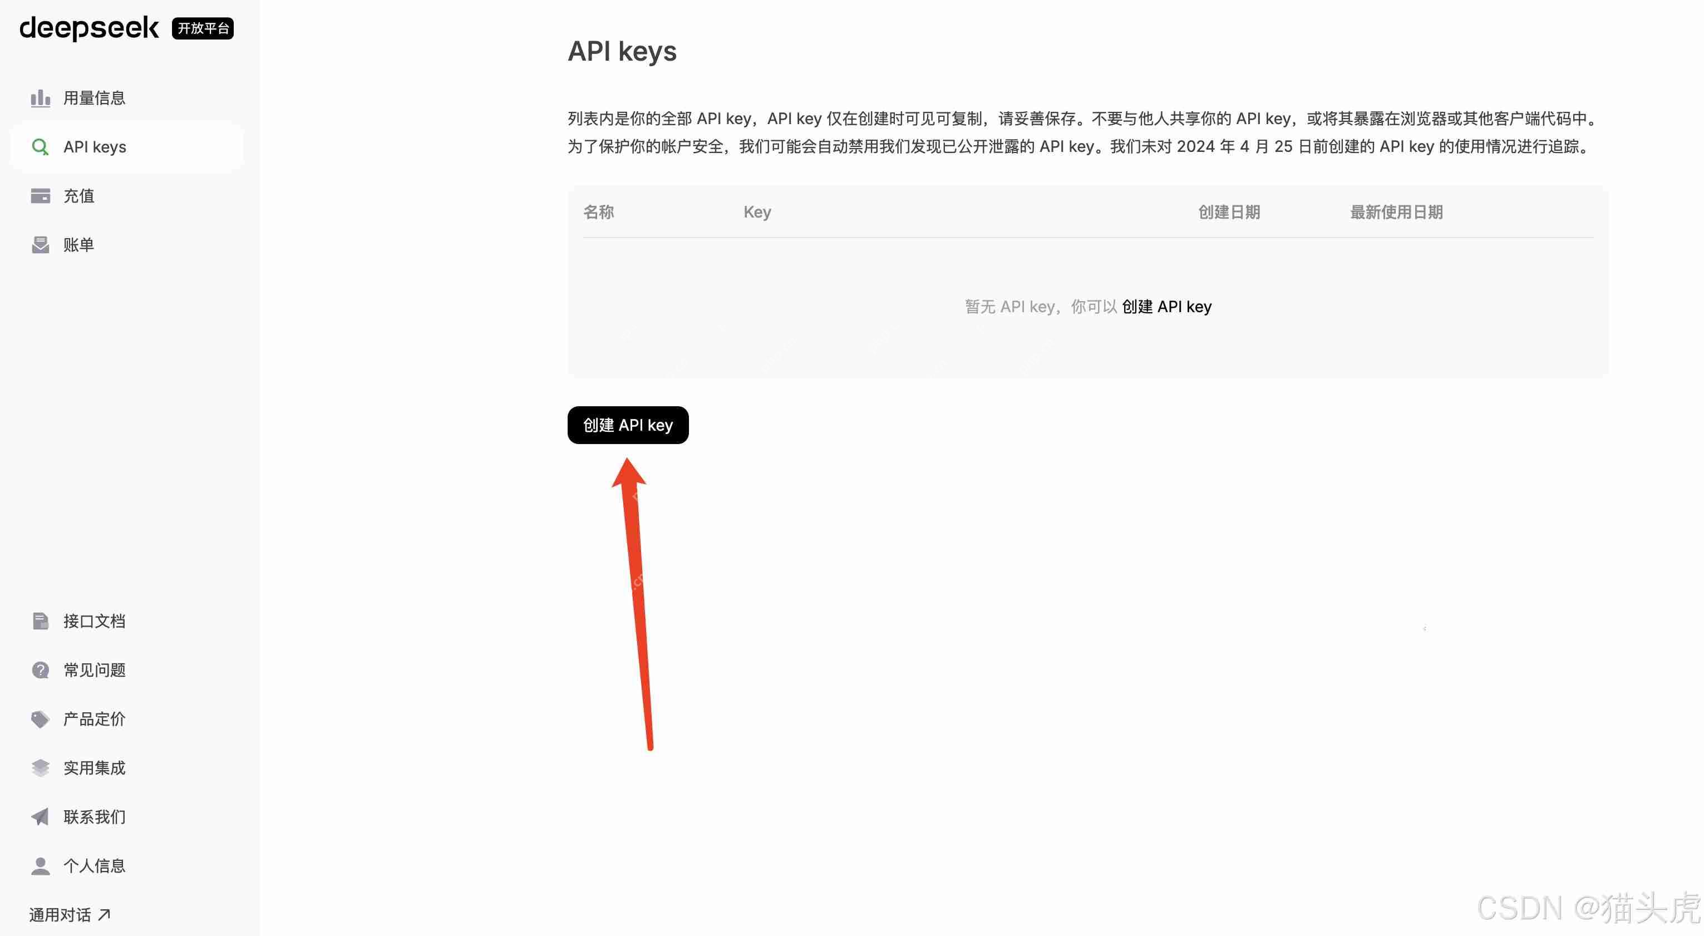Click 创建 API key link in empty table area
The image size is (1704, 936).
click(x=1167, y=306)
